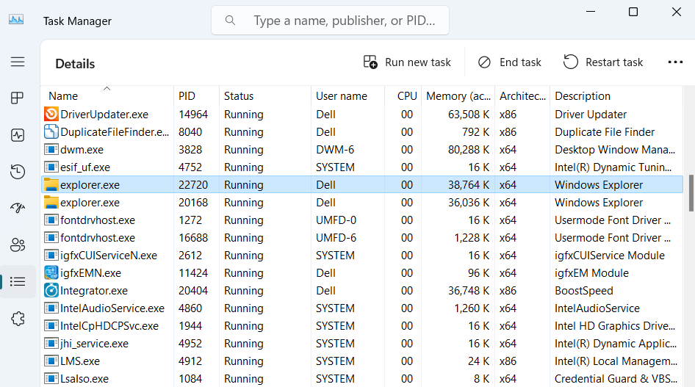The width and height of the screenshot is (695, 387).
Task: Sort by the Description column header
Action: point(616,96)
